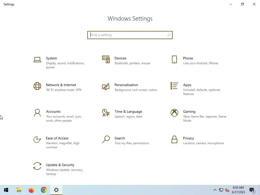This screenshot has width=260, height=195.
Task: Close the Settings window
Action: pyautogui.click(x=254, y=4)
